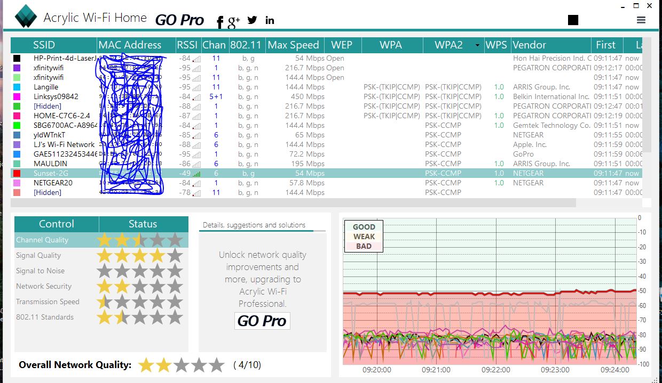
Task: Select the Network Security control row
Action: tap(101, 287)
